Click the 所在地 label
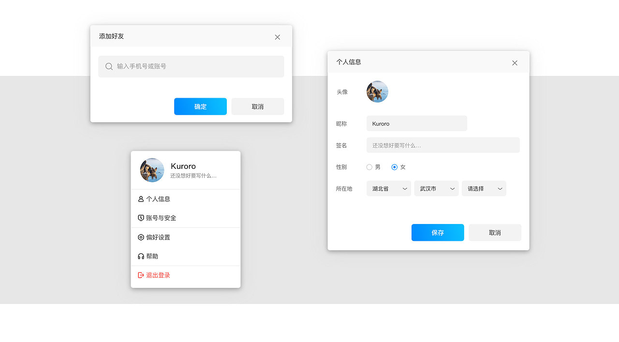Viewport: 619px width, 342px height. pyautogui.click(x=344, y=189)
